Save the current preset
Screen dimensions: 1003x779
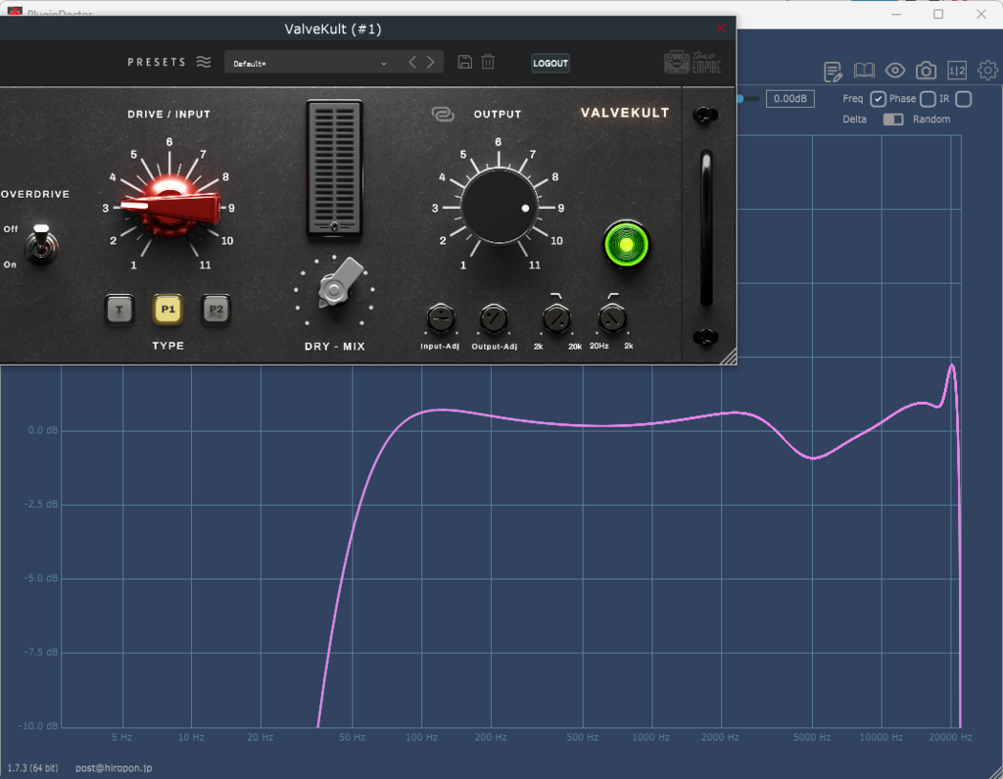point(465,62)
